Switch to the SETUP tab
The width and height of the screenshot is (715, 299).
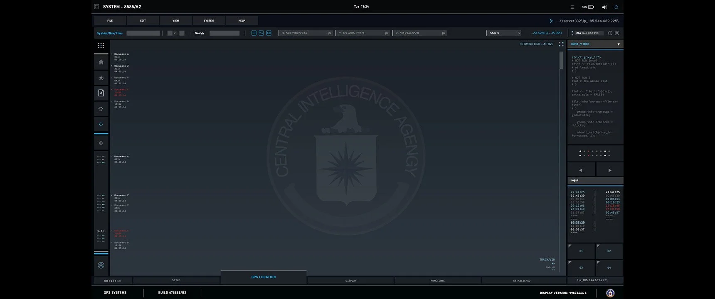click(176, 280)
